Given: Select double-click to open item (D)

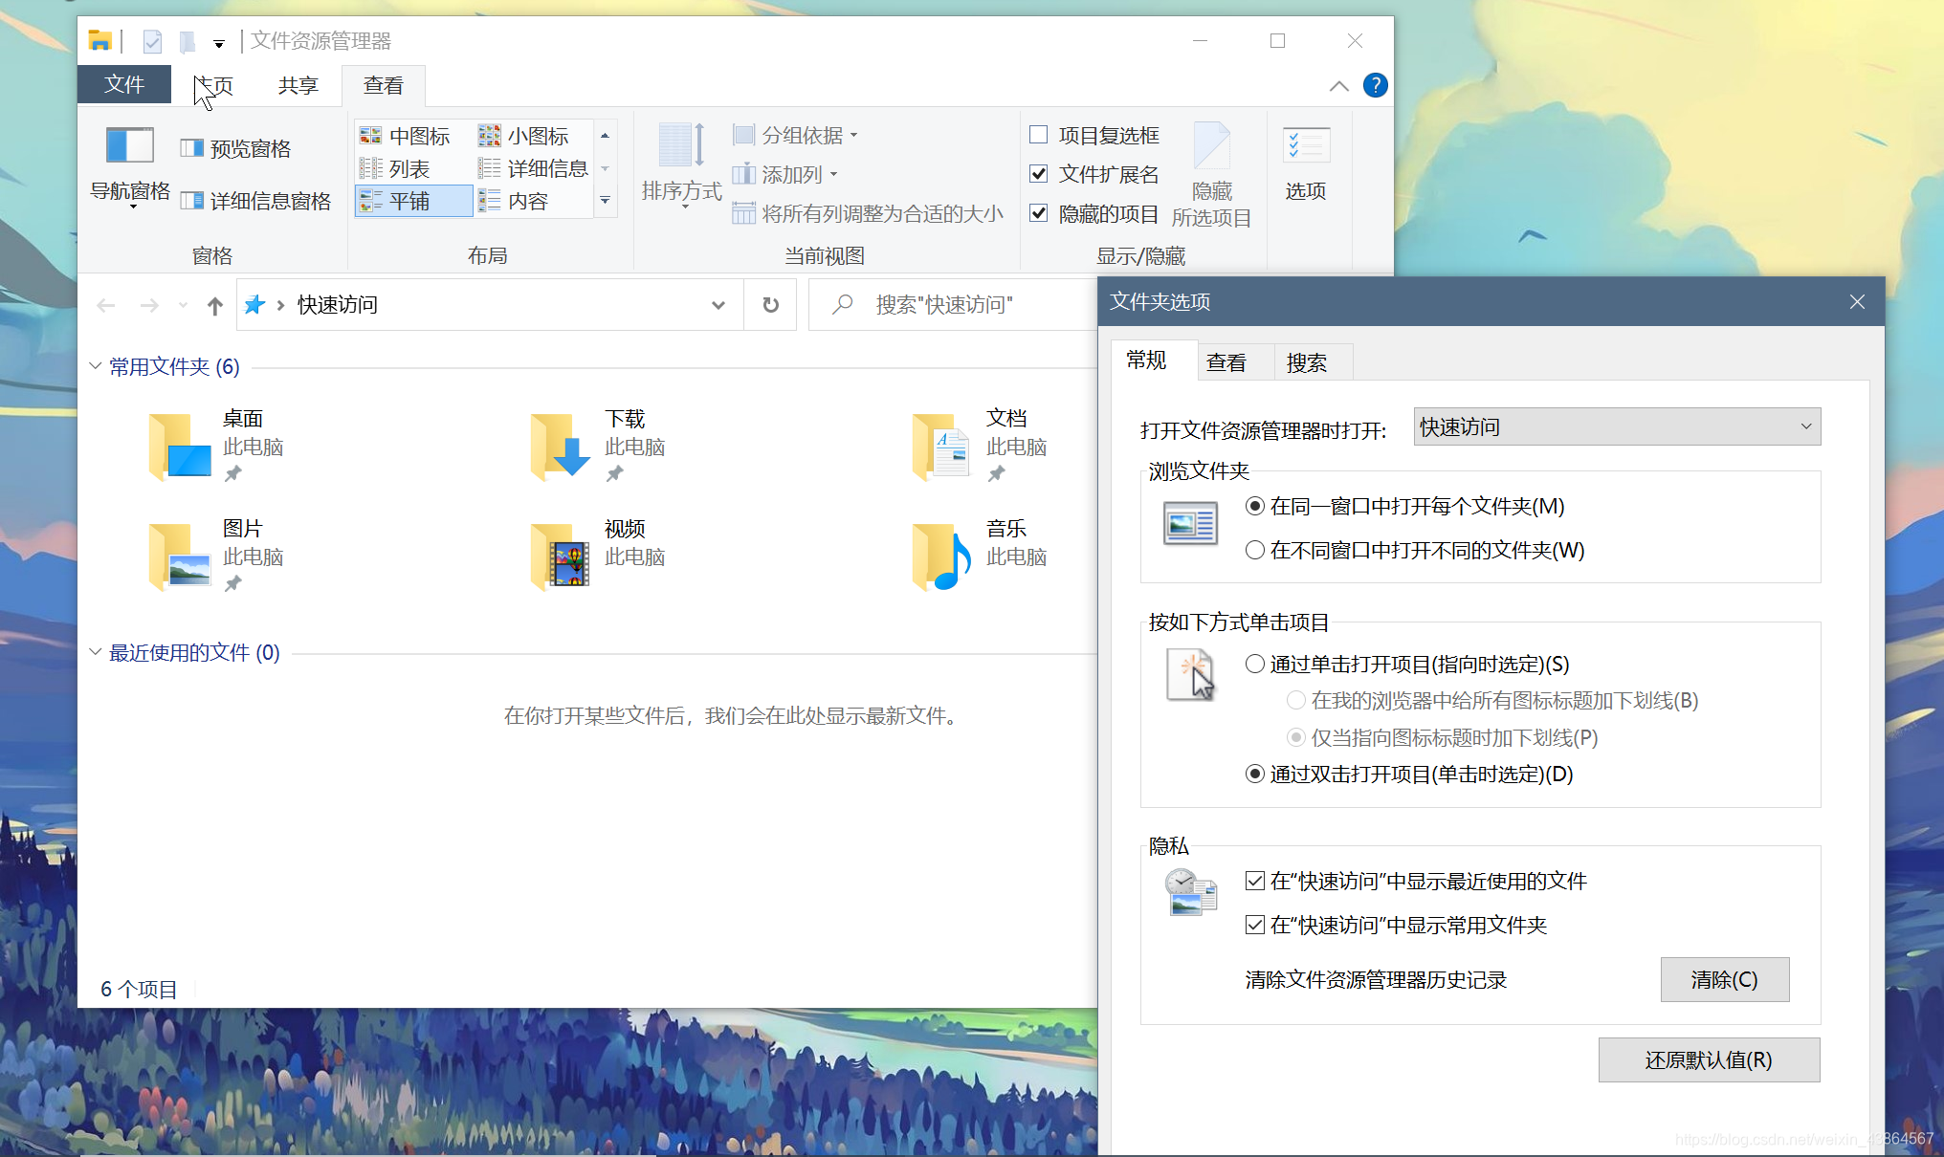Looking at the screenshot, I should pyautogui.click(x=1409, y=774).
